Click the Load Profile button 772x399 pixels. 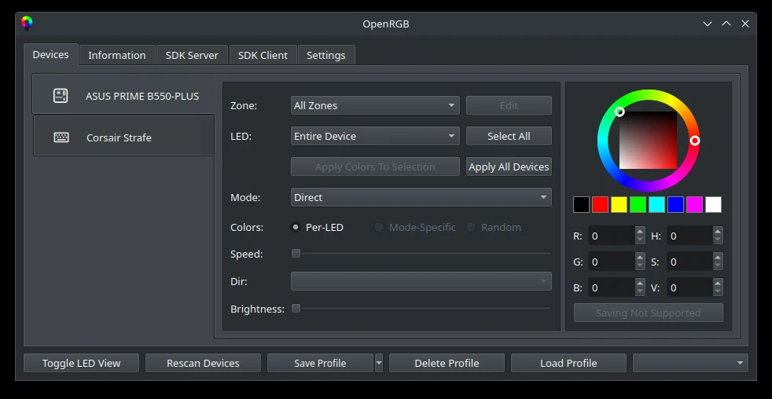click(568, 363)
